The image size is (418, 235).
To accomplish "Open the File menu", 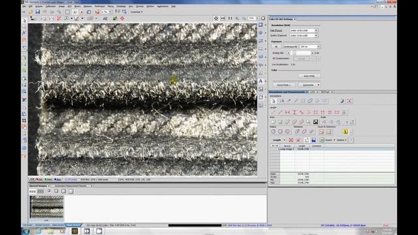I will click(x=24, y=6).
